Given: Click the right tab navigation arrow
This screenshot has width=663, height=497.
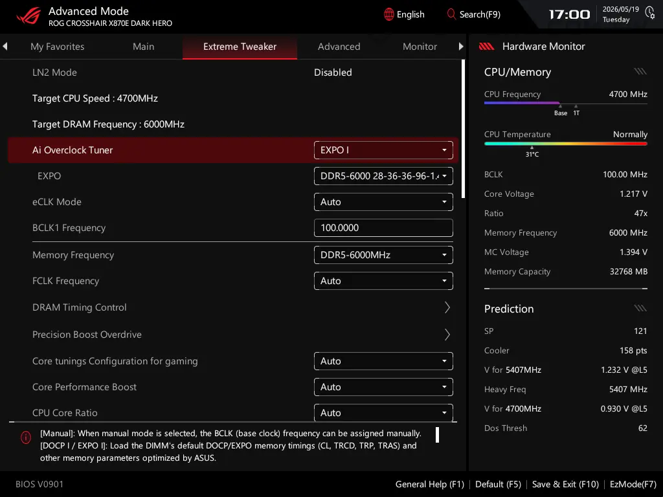Looking at the screenshot, I should (461, 46).
